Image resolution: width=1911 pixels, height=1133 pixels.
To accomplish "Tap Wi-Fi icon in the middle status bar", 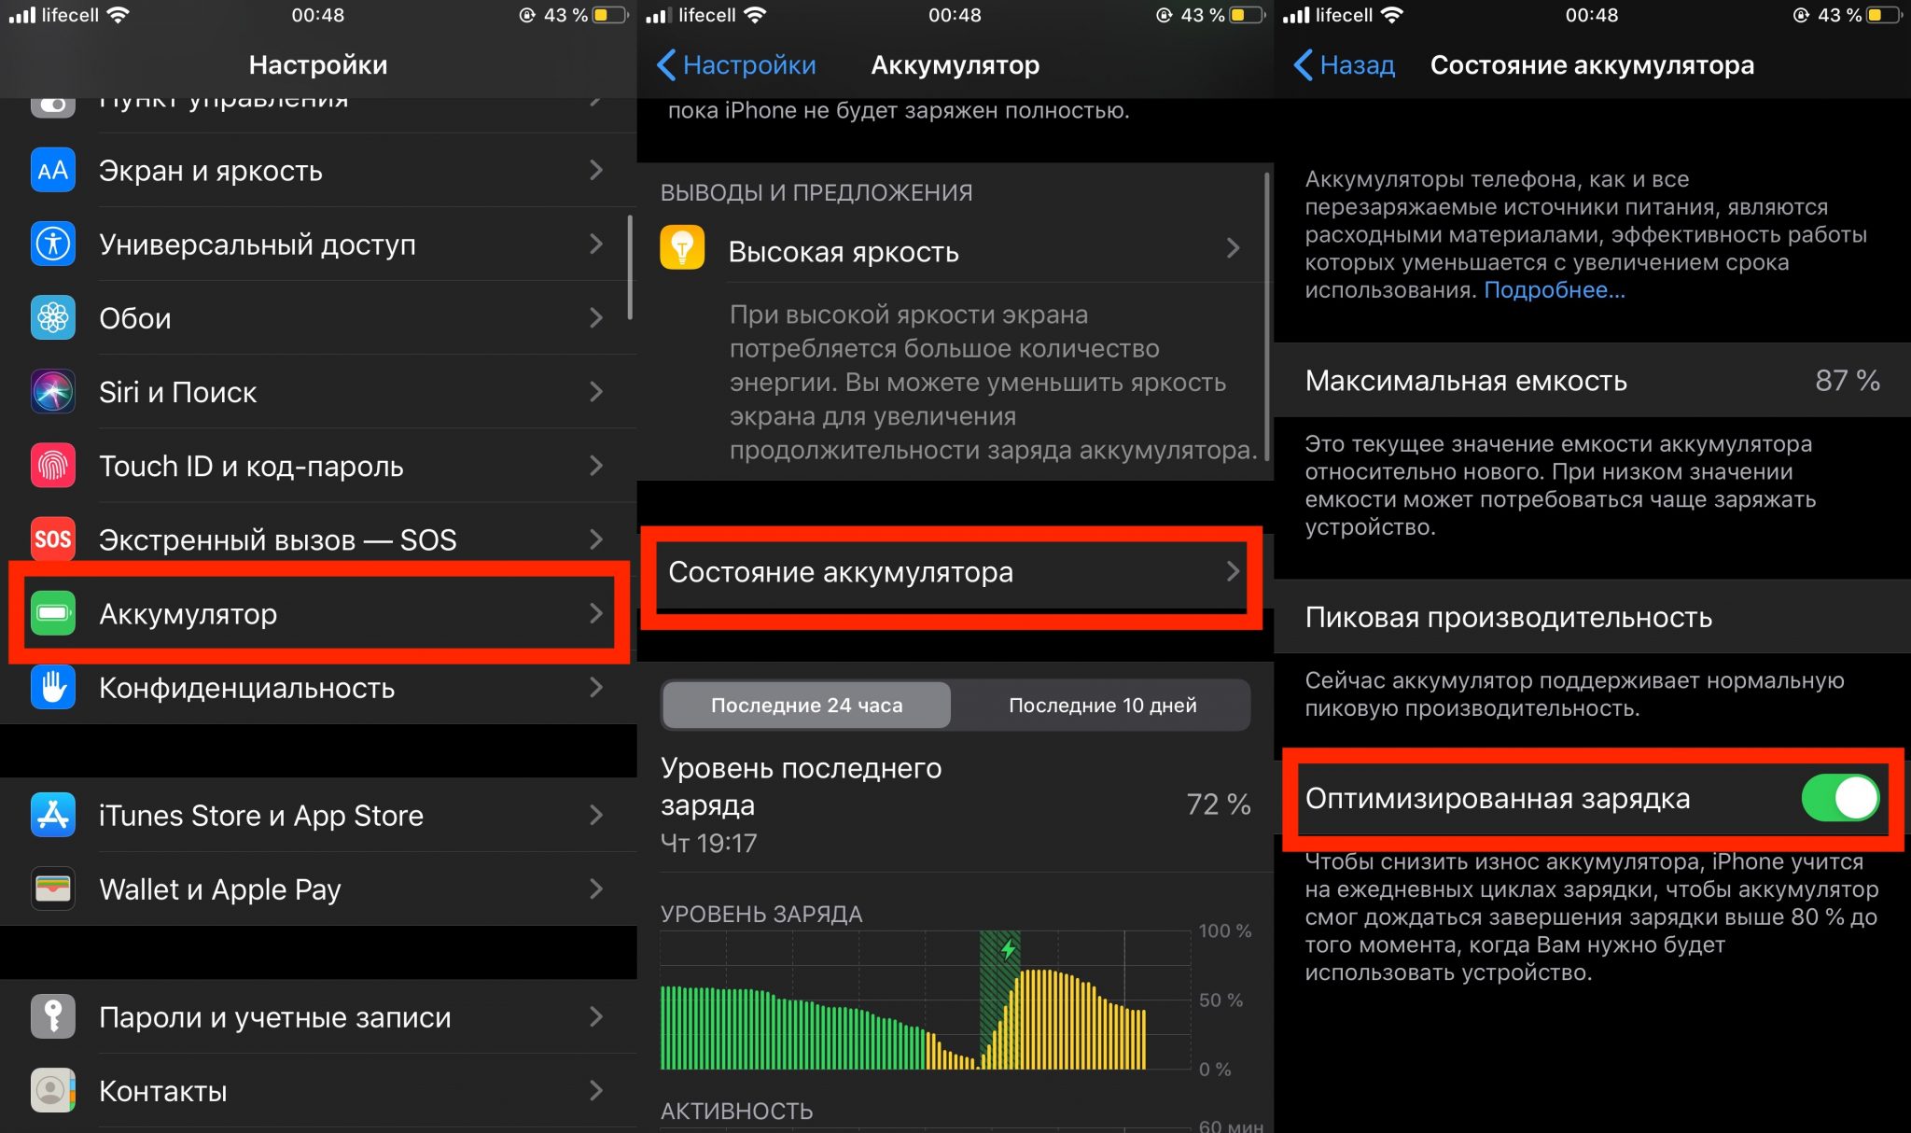I will (755, 15).
